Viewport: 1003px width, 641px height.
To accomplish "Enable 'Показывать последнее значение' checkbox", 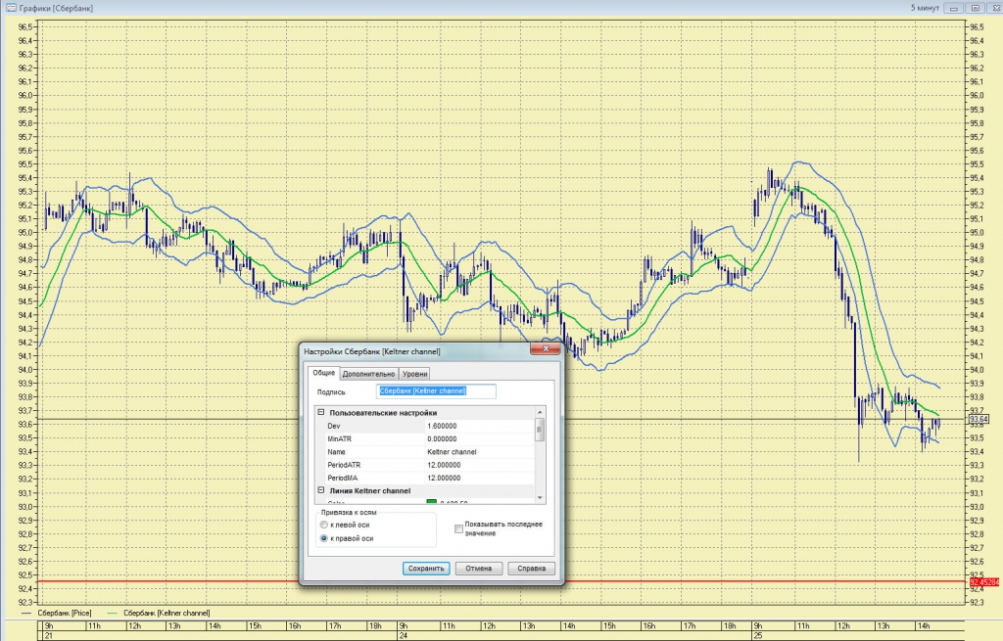I will click(458, 528).
